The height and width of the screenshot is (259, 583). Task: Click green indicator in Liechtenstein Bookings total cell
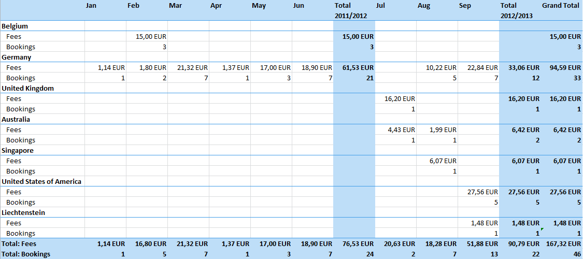[x=542, y=229]
